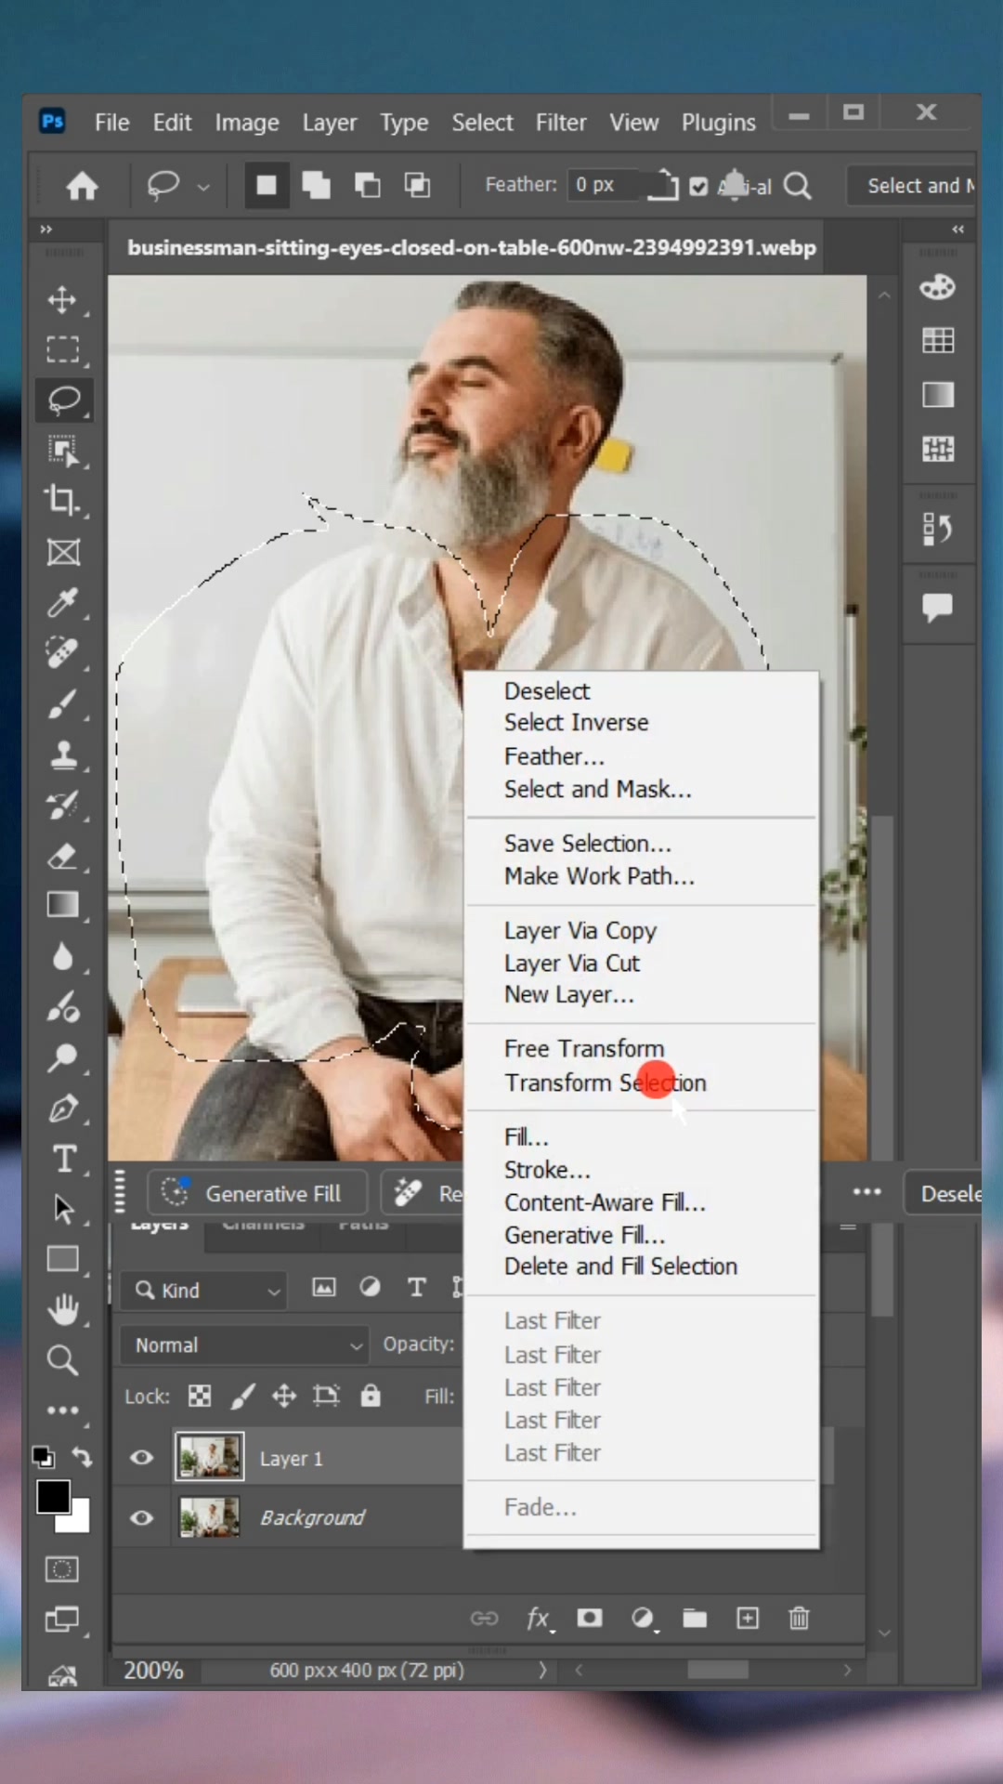The image size is (1003, 1784).
Task: Select the Eraser tool
Action: [x=62, y=855]
